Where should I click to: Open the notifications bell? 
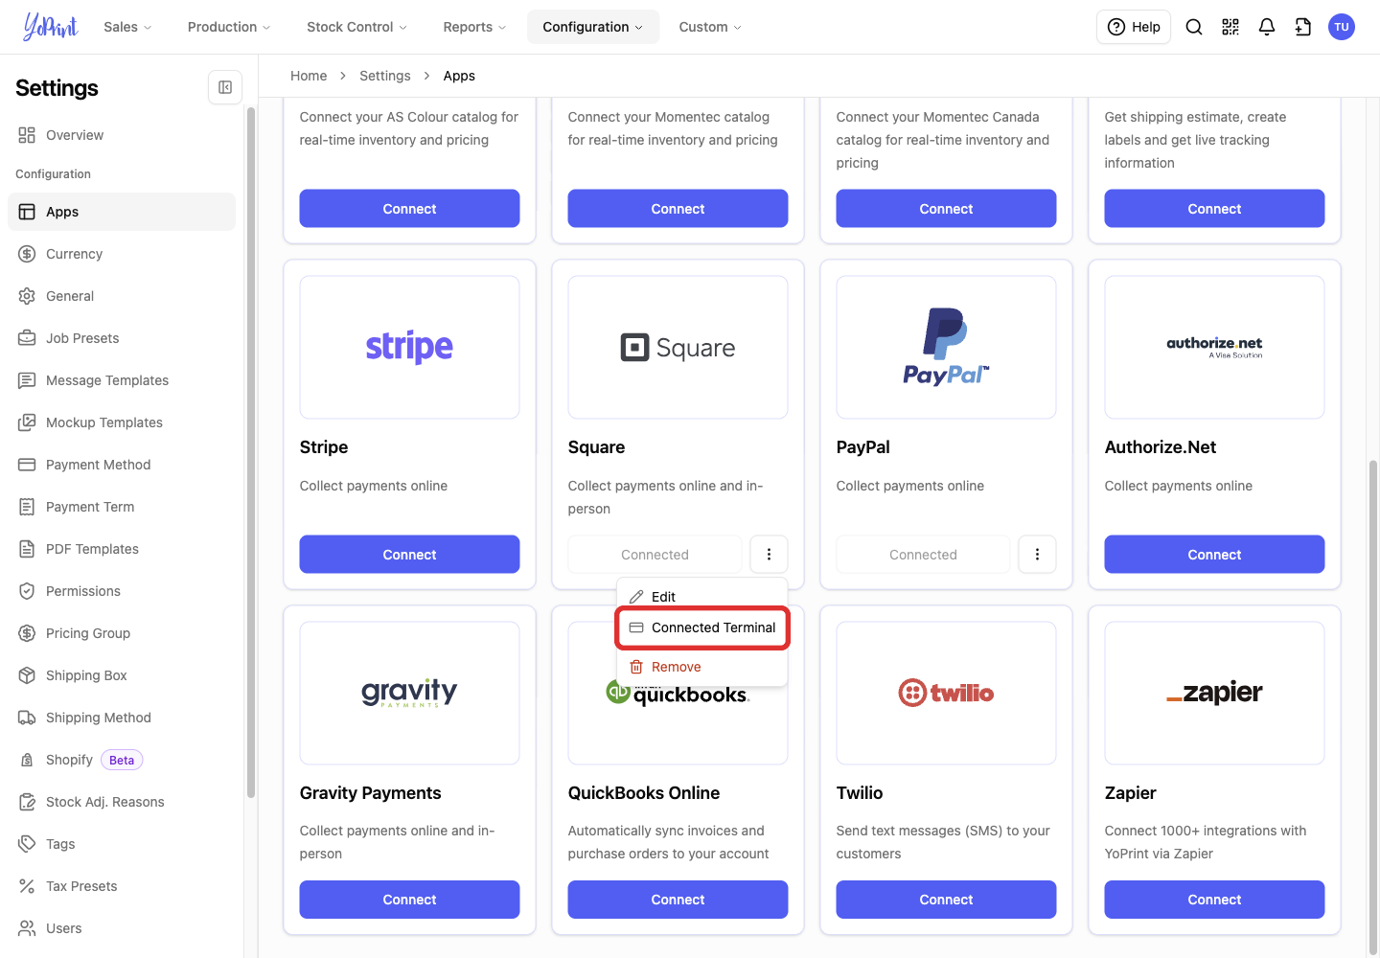1267,27
